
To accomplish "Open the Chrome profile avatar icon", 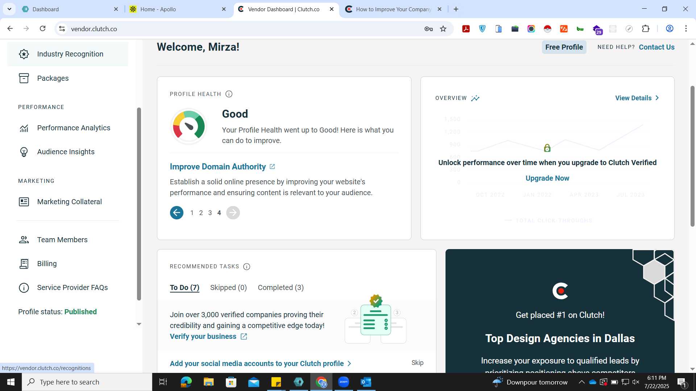I will [x=670, y=29].
